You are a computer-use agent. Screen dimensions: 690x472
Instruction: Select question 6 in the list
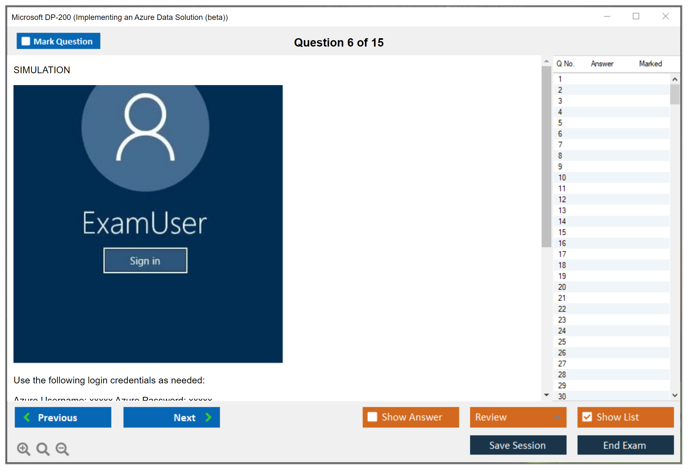pos(560,134)
